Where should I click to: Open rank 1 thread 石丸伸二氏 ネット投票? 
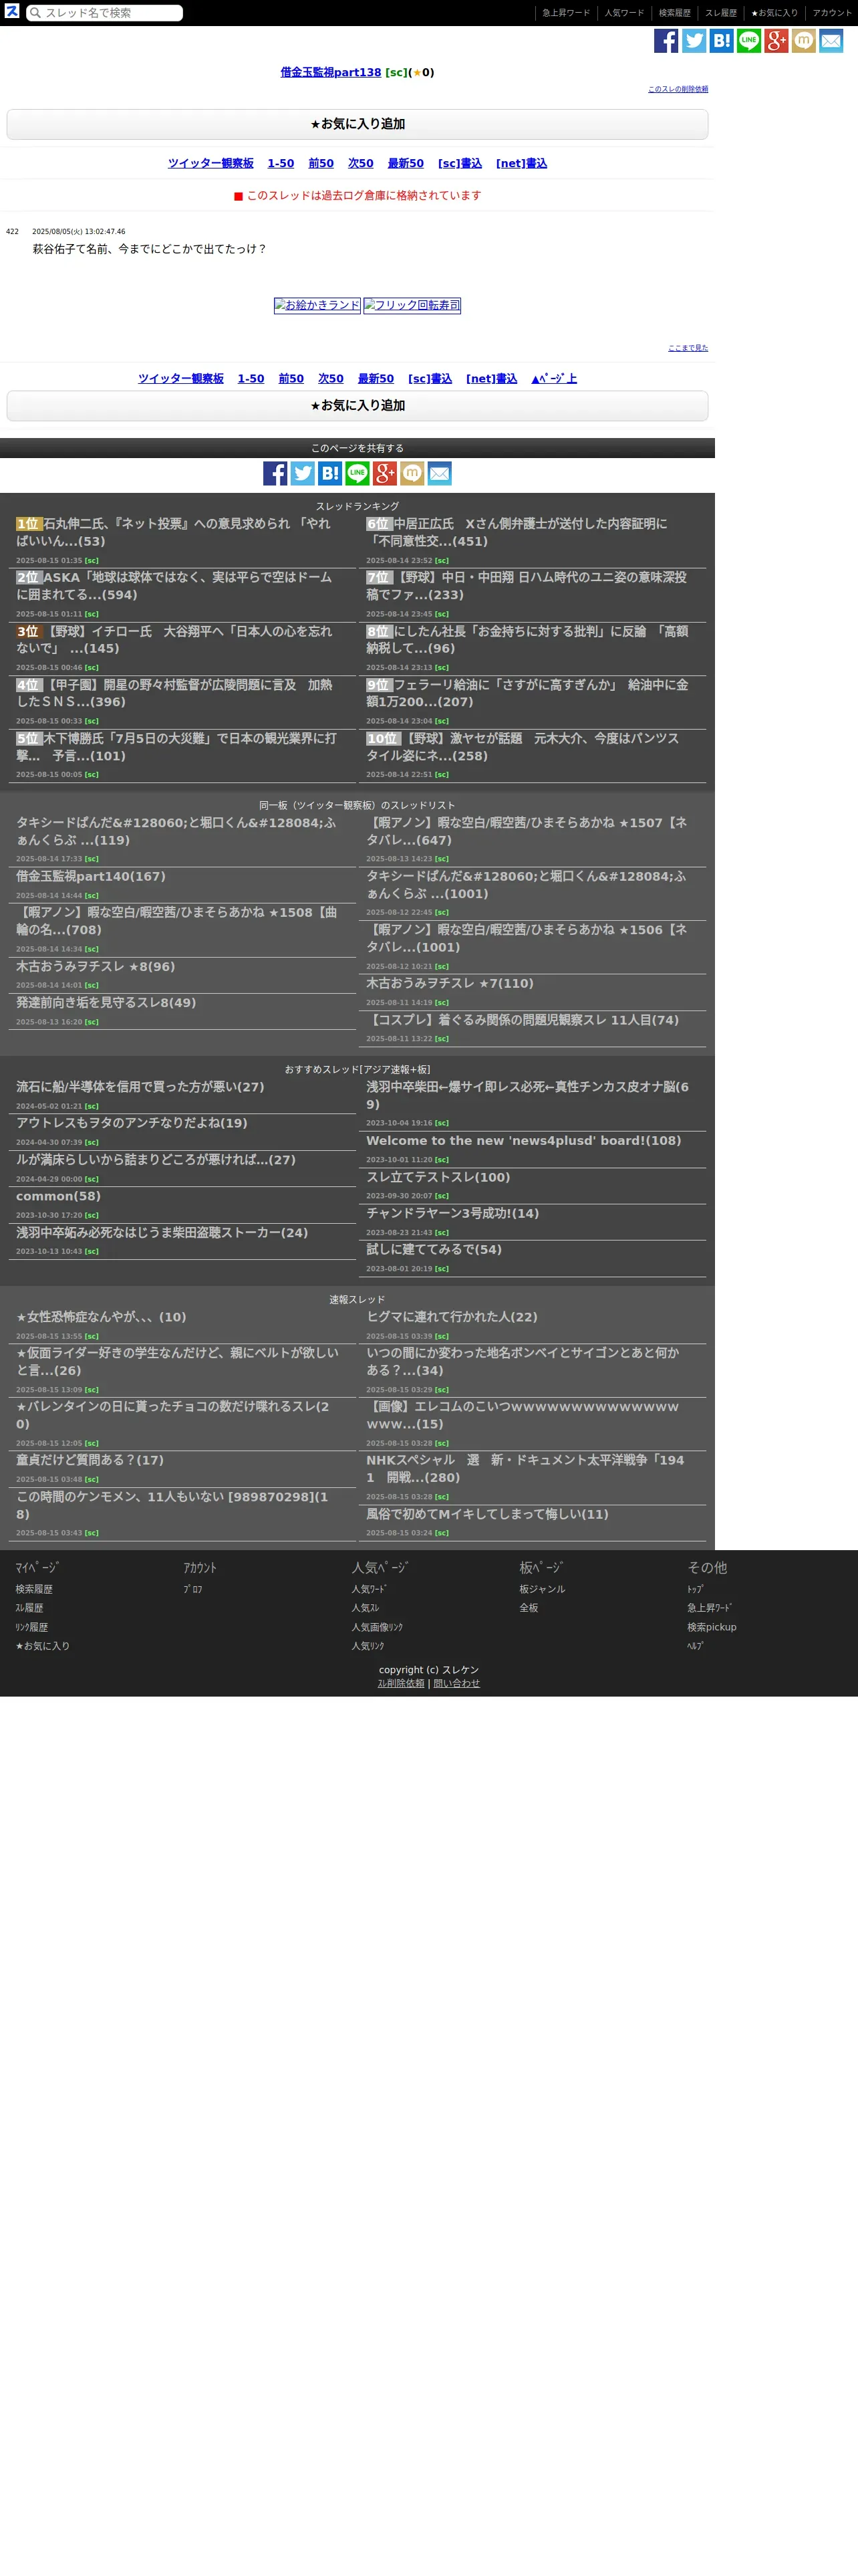[173, 532]
